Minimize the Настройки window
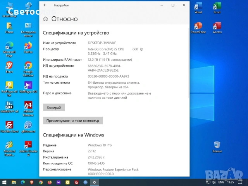 tap(162, 5)
